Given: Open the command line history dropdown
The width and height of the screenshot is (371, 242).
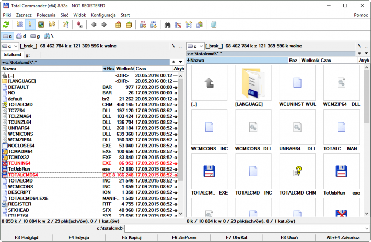Looking at the screenshot, I should 367,228.
